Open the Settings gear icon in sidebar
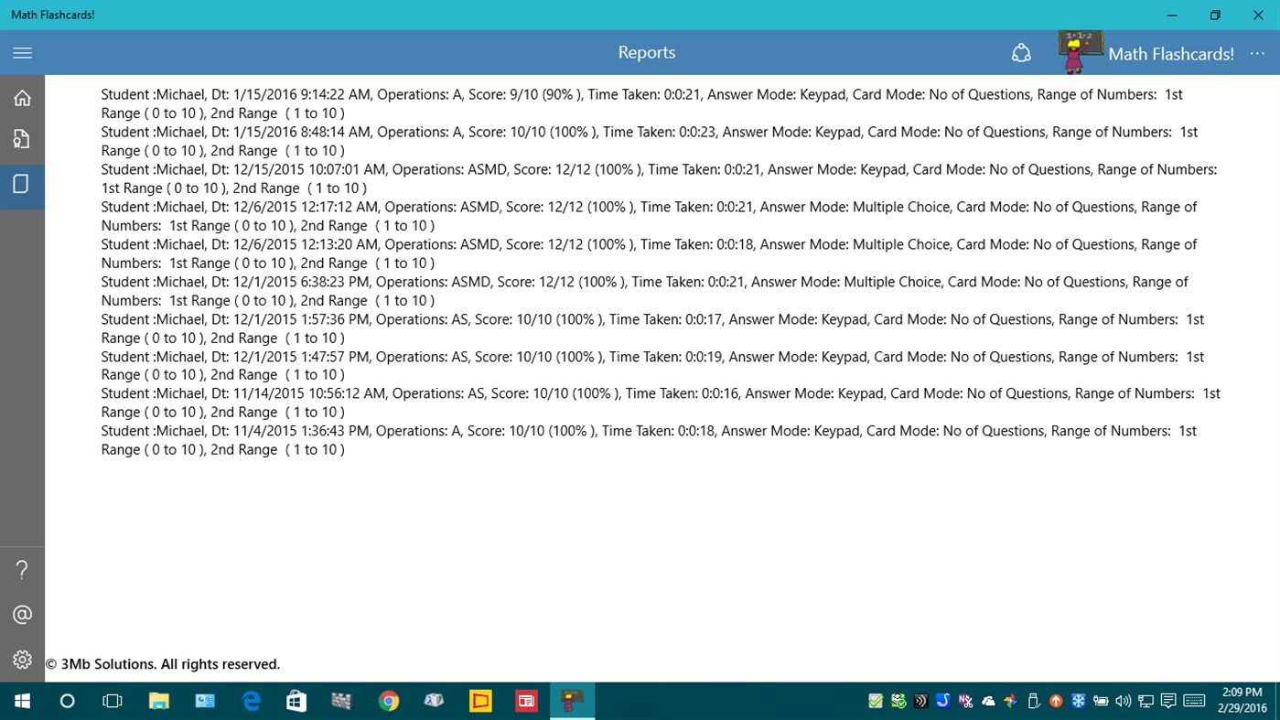The height and width of the screenshot is (720, 1280). (x=22, y=658)
